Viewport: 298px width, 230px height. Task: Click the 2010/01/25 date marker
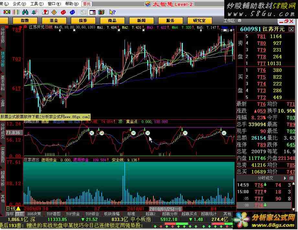(x=165, y=209)
